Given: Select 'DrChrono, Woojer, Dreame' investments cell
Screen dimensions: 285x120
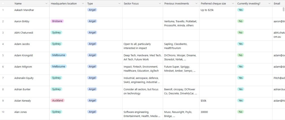Looking at the screenshot, I should coord(181,58).
